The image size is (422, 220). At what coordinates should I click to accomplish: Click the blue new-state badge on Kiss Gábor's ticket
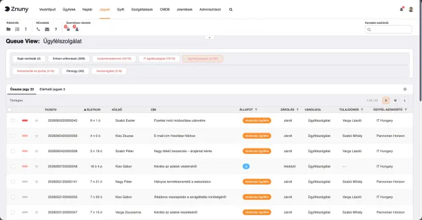[x=246, y=166]
